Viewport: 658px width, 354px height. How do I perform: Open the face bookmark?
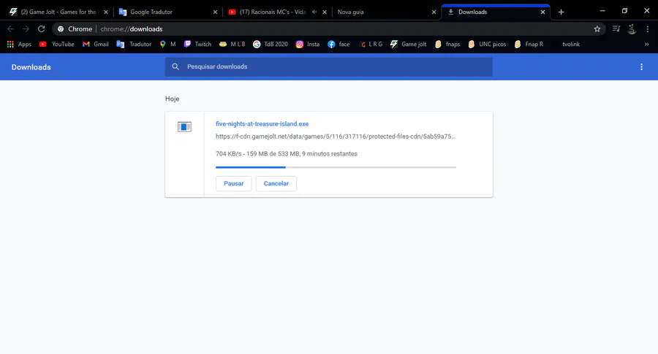click(339, 44)
